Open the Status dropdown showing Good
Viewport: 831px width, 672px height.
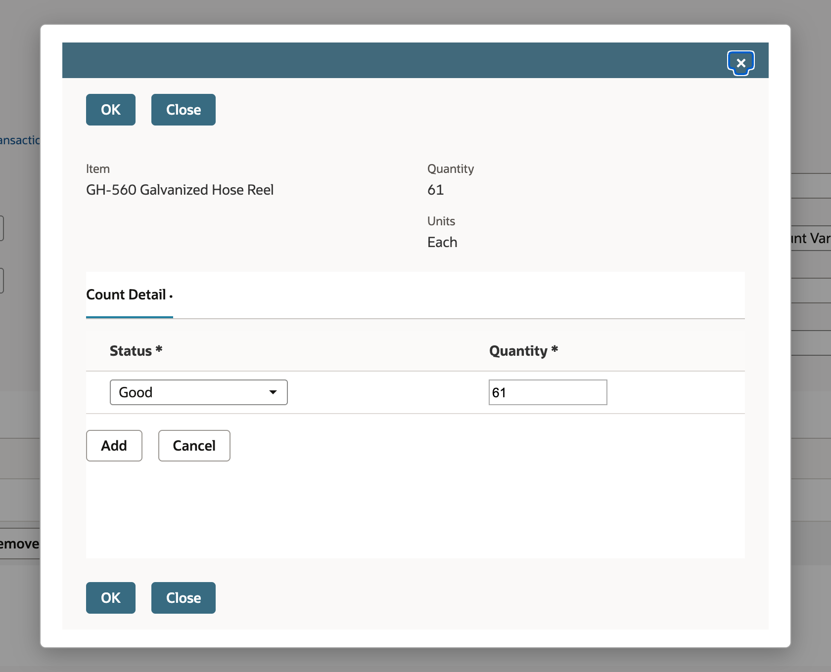tap(199, 392)
